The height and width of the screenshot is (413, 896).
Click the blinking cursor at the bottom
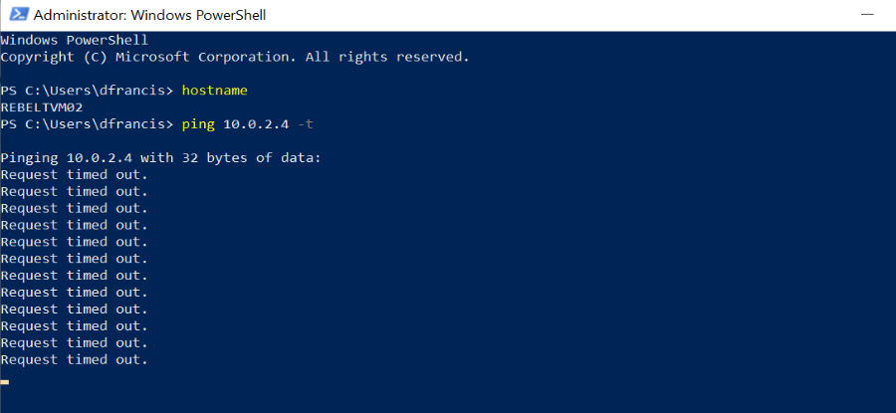[5, 381]
